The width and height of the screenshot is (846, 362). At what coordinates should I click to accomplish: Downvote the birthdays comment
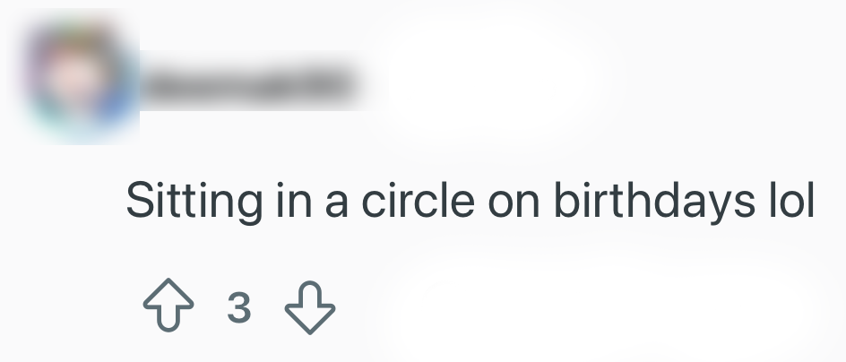(x=309, y=308)
